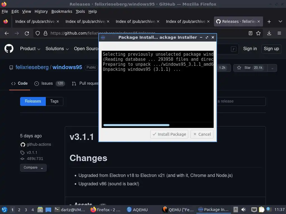Image resolution: width=286 pixels, height=214 pixels.
Task: Expand the Open Source header menu
Action: click(86, 49)
